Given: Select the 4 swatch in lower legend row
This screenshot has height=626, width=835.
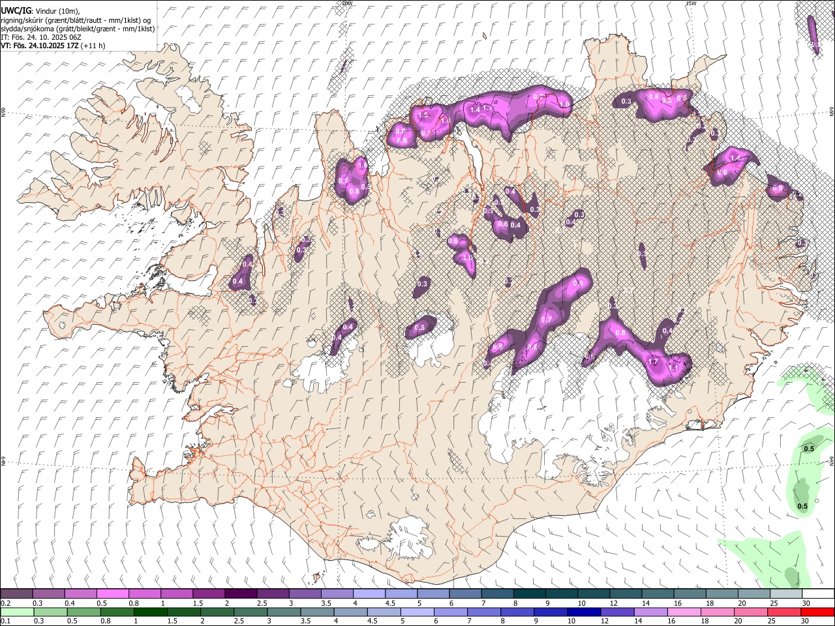Looking at the screenshot, I should click(x=350, y=612).
